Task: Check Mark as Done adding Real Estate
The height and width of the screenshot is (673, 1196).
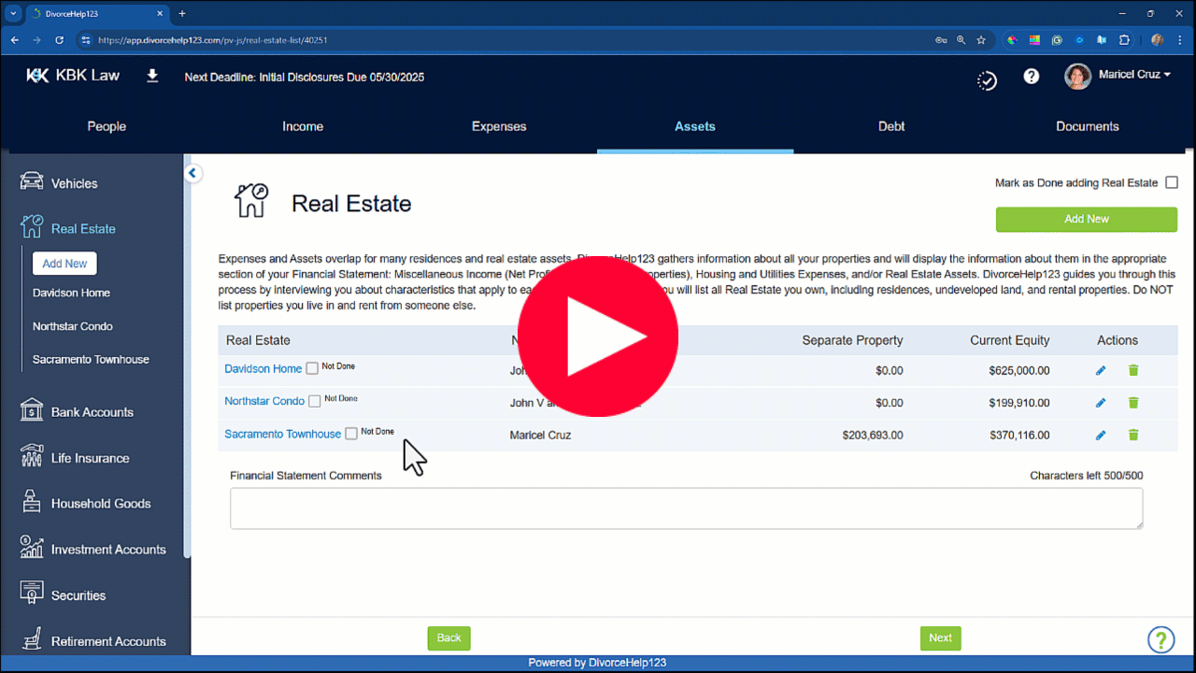Action: tap(1171, 182)
